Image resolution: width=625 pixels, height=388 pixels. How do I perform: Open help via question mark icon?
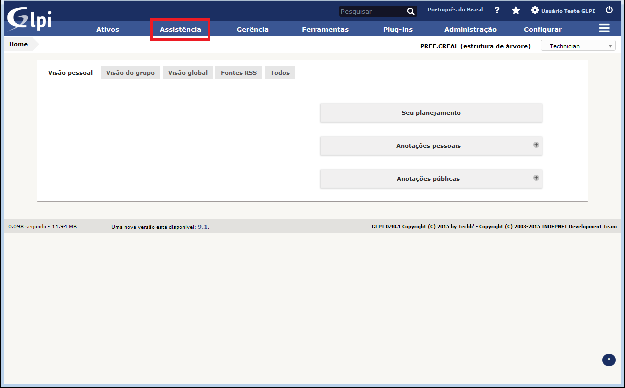click(497, 10)
